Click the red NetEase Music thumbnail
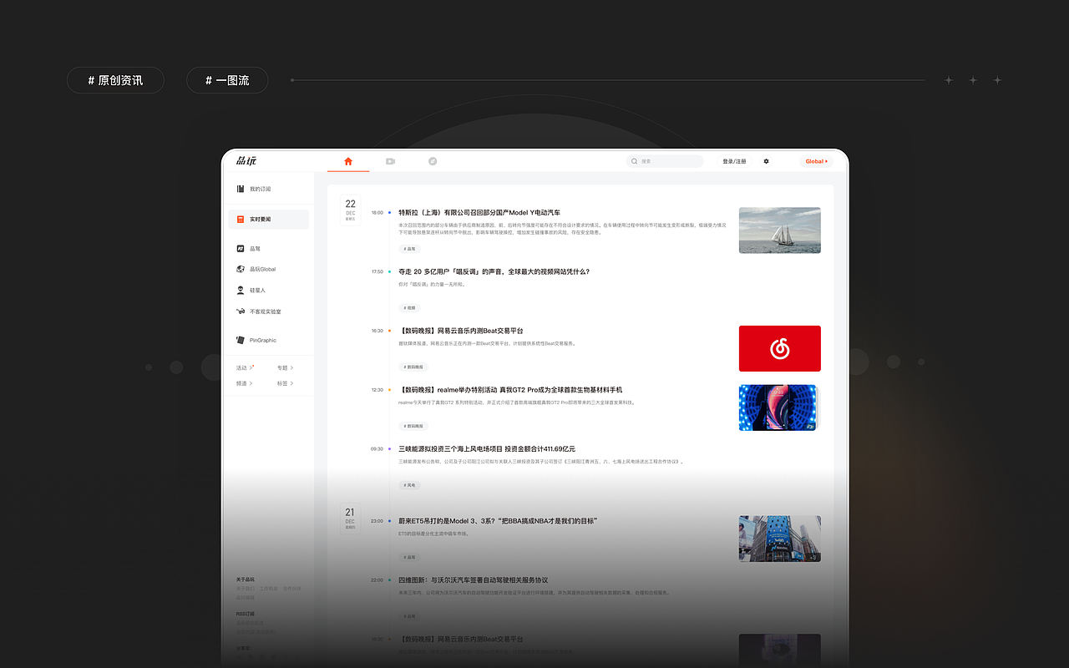 [780, 349]
